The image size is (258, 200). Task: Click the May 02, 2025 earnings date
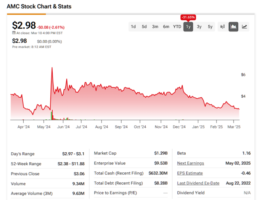coord(238,163)
